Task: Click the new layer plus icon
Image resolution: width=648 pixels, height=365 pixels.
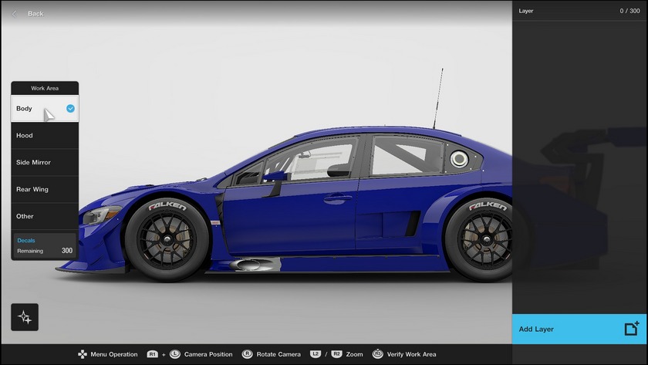Action: pos(632,329)
